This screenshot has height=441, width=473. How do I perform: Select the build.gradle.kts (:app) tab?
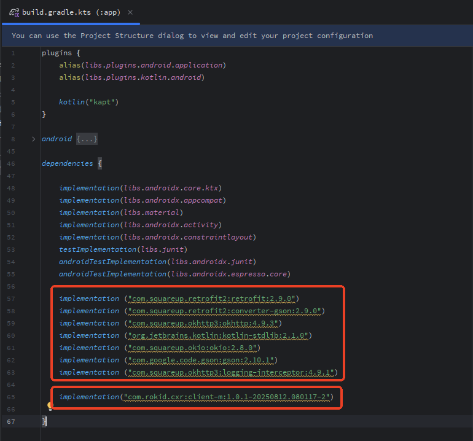(x=71, y=12)
